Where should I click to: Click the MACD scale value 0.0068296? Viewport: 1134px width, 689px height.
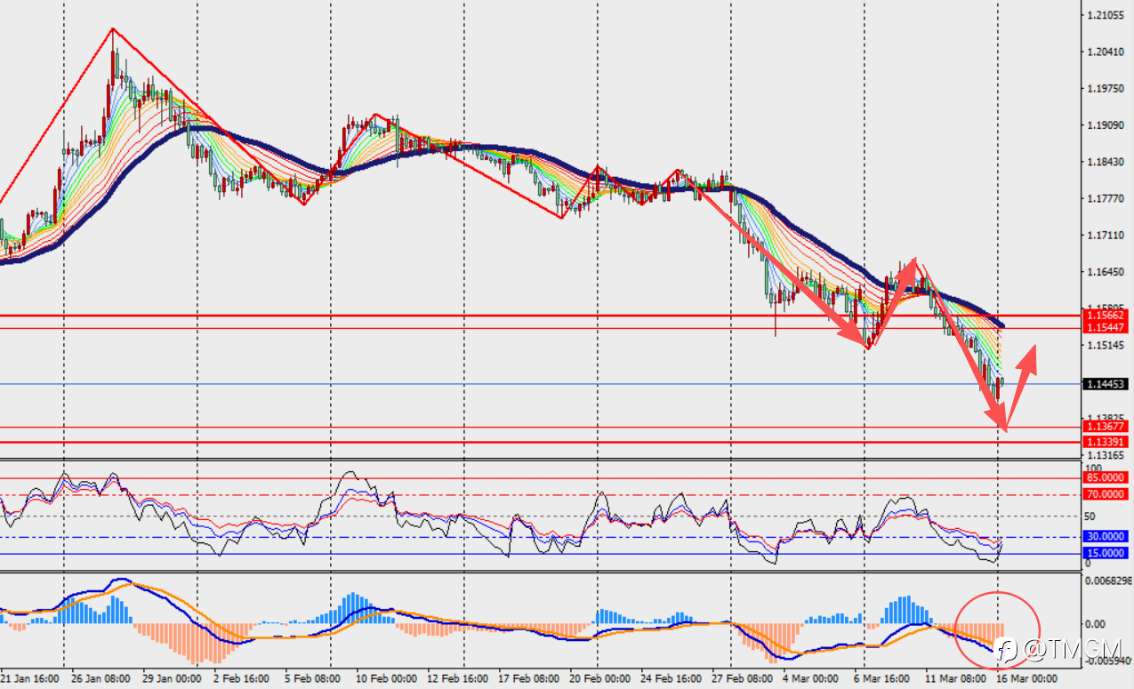point(1108,581)
